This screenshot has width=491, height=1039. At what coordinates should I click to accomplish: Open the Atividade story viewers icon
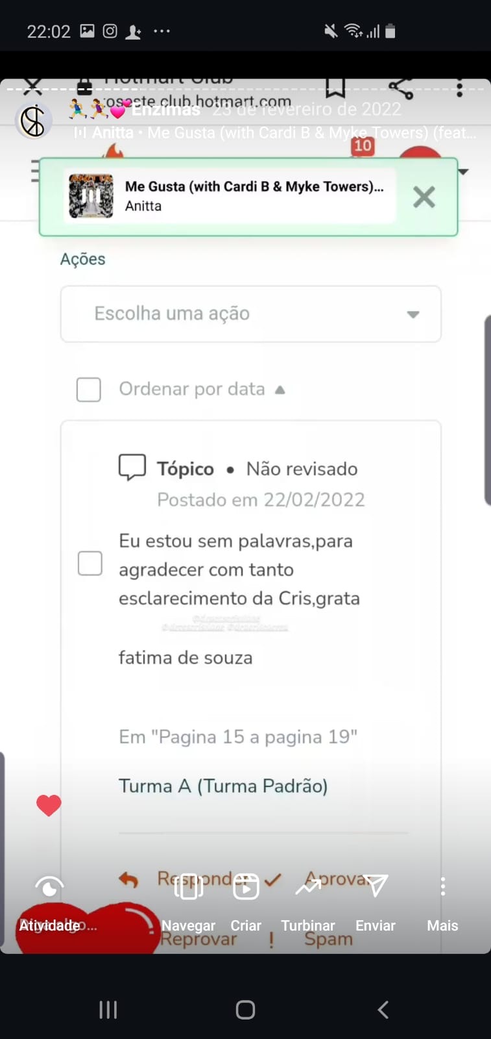[49, 888]
